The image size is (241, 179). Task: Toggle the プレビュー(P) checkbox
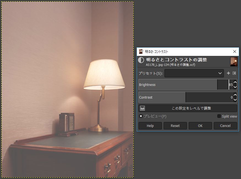[x=141, y=116]
